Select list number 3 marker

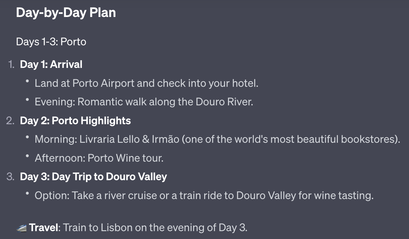(x=10, y=177)
